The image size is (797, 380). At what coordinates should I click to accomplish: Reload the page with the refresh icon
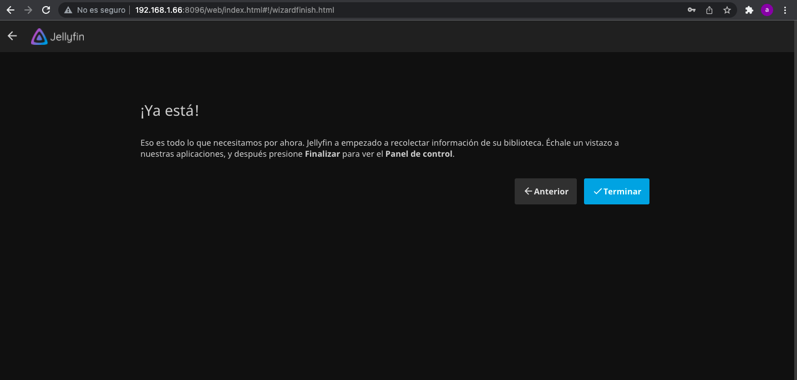(x=46, y=10)
